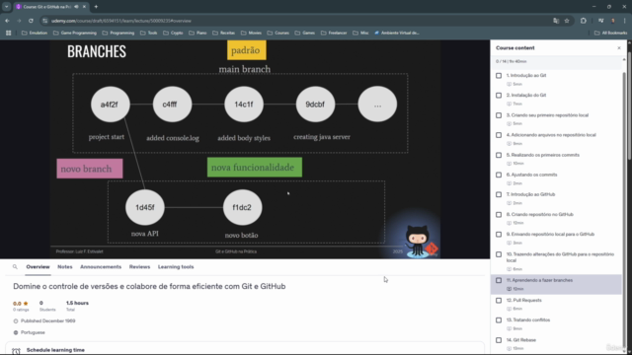
Task: Open the All Bookmarks folder
Action: [x=611, y=33]
